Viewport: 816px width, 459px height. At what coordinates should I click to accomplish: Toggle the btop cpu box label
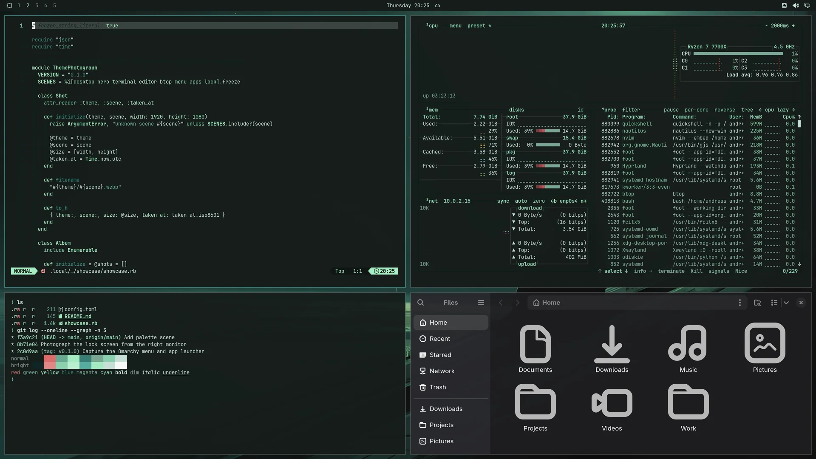pyautogui.click(x=432, y=25)
